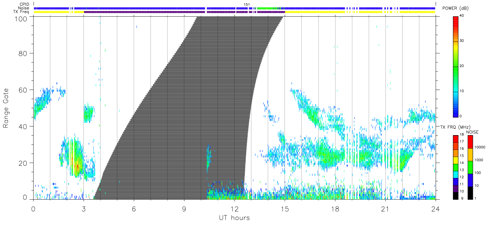
Task: Click the 3 tick label on the UT hours axis
Action: [x=83, y=208]
